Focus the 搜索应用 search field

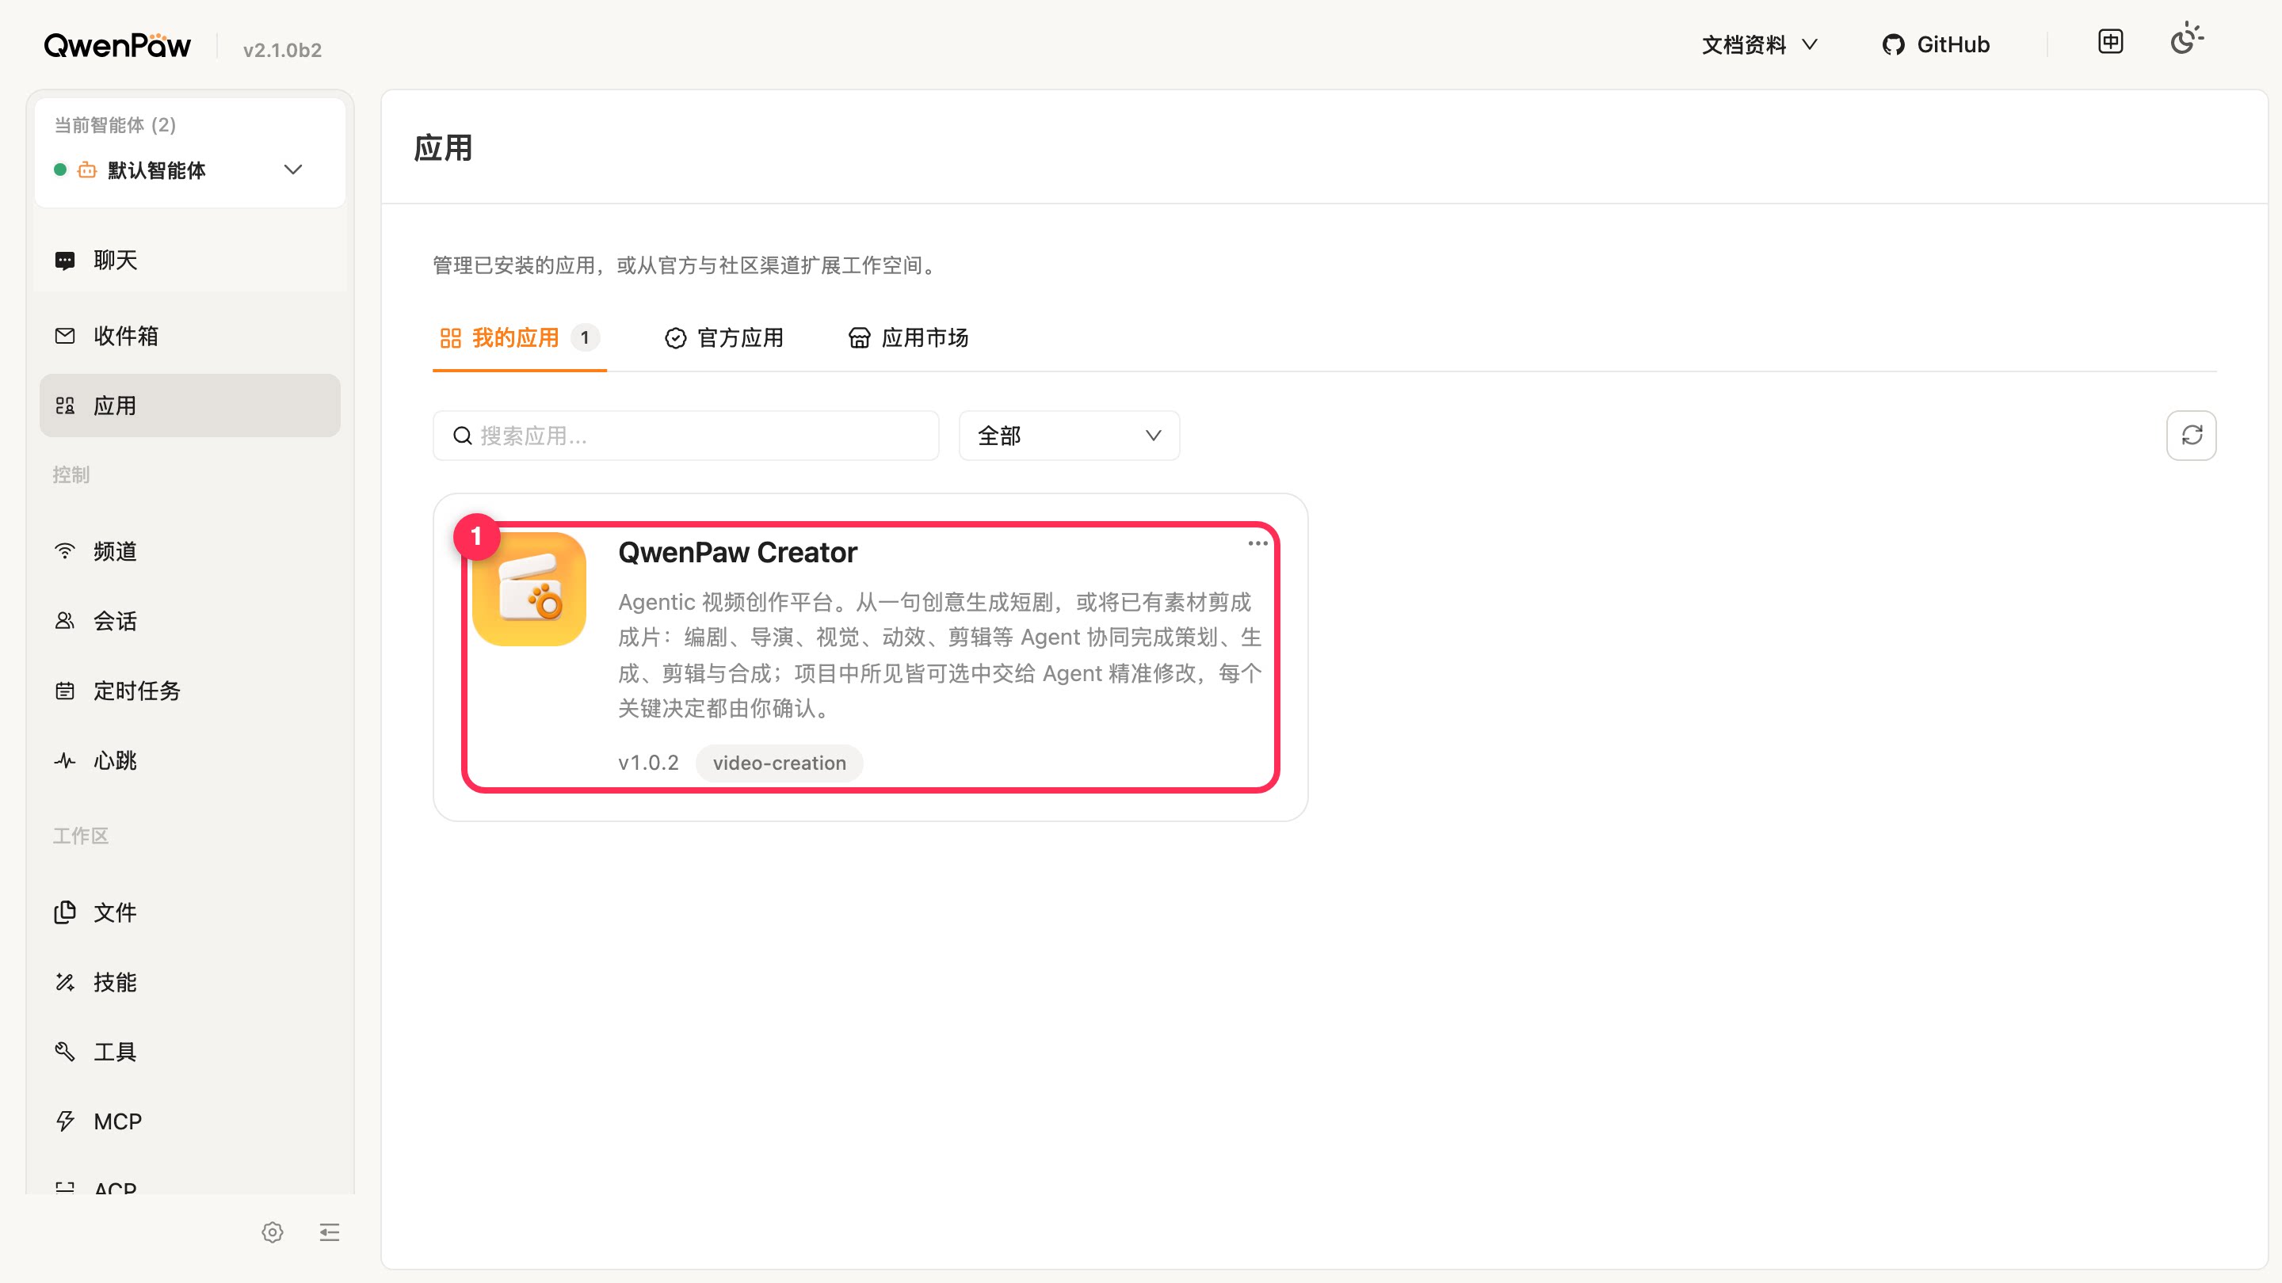(685, 436)
